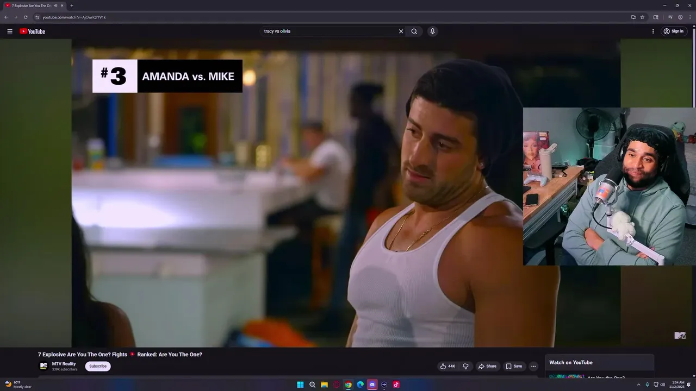696x391 pixels.
Task: Save the video to a playlist
Action: (514, 366)
